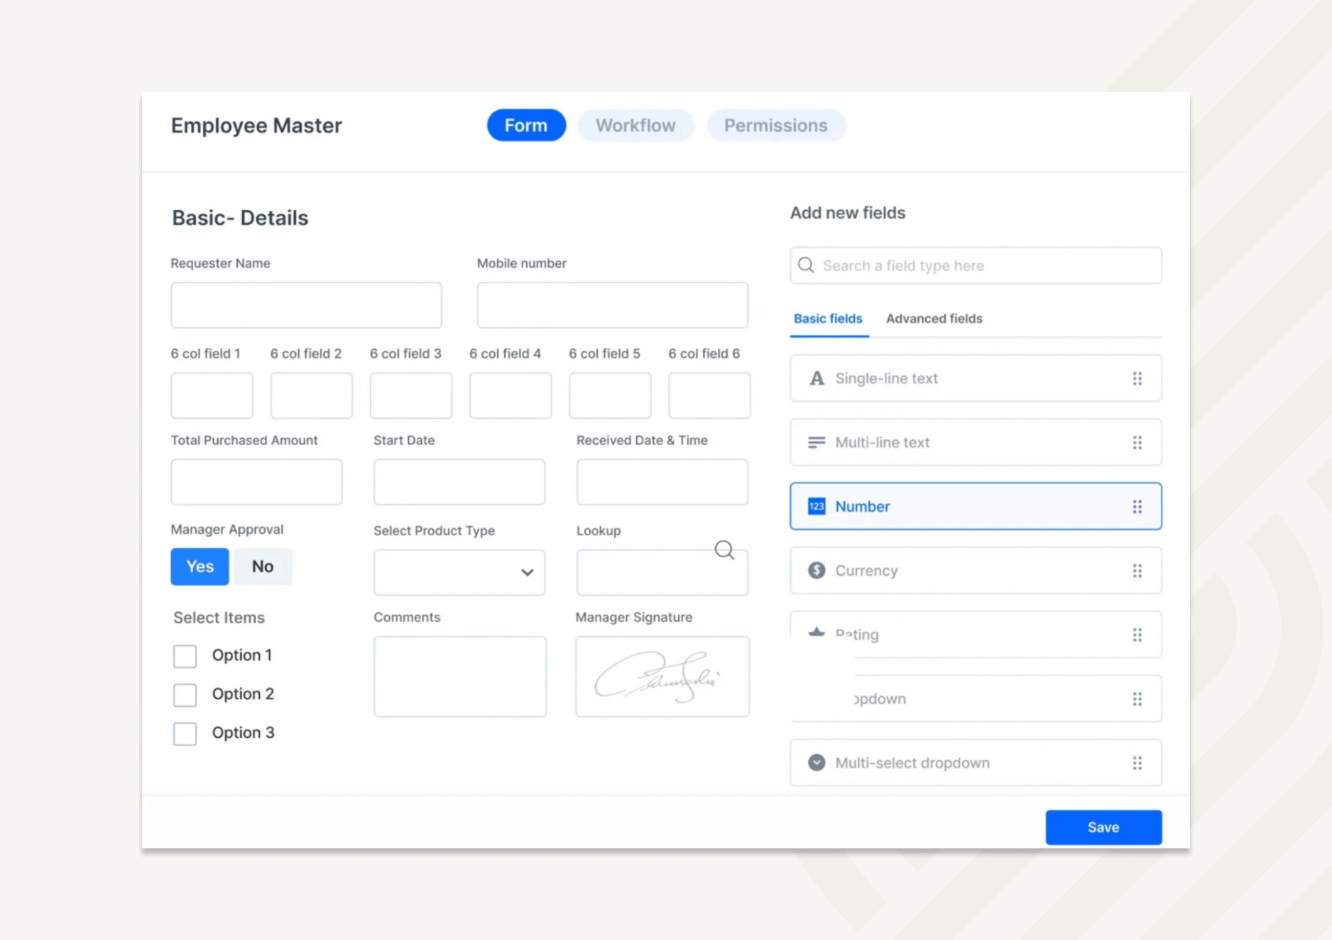
Task: Click the Currency field type
Action: point(976,570)
